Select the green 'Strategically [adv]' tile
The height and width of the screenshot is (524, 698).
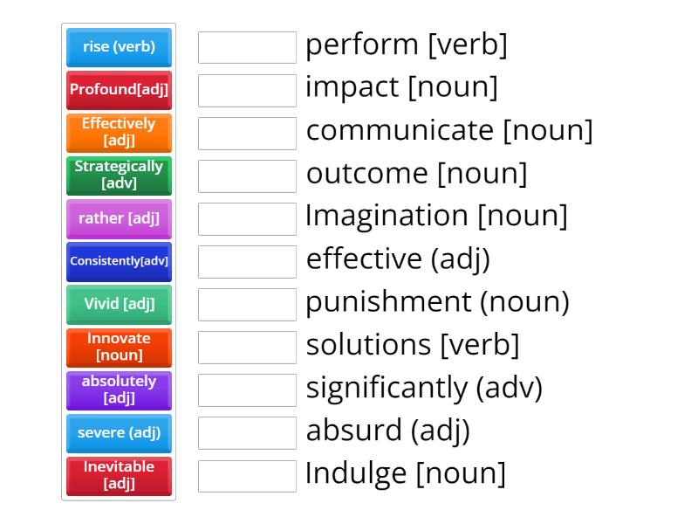click(x=119, y=176)
